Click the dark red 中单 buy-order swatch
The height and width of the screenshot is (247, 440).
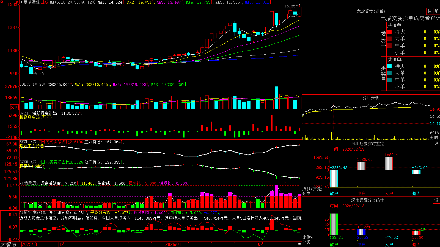[389, 46]
